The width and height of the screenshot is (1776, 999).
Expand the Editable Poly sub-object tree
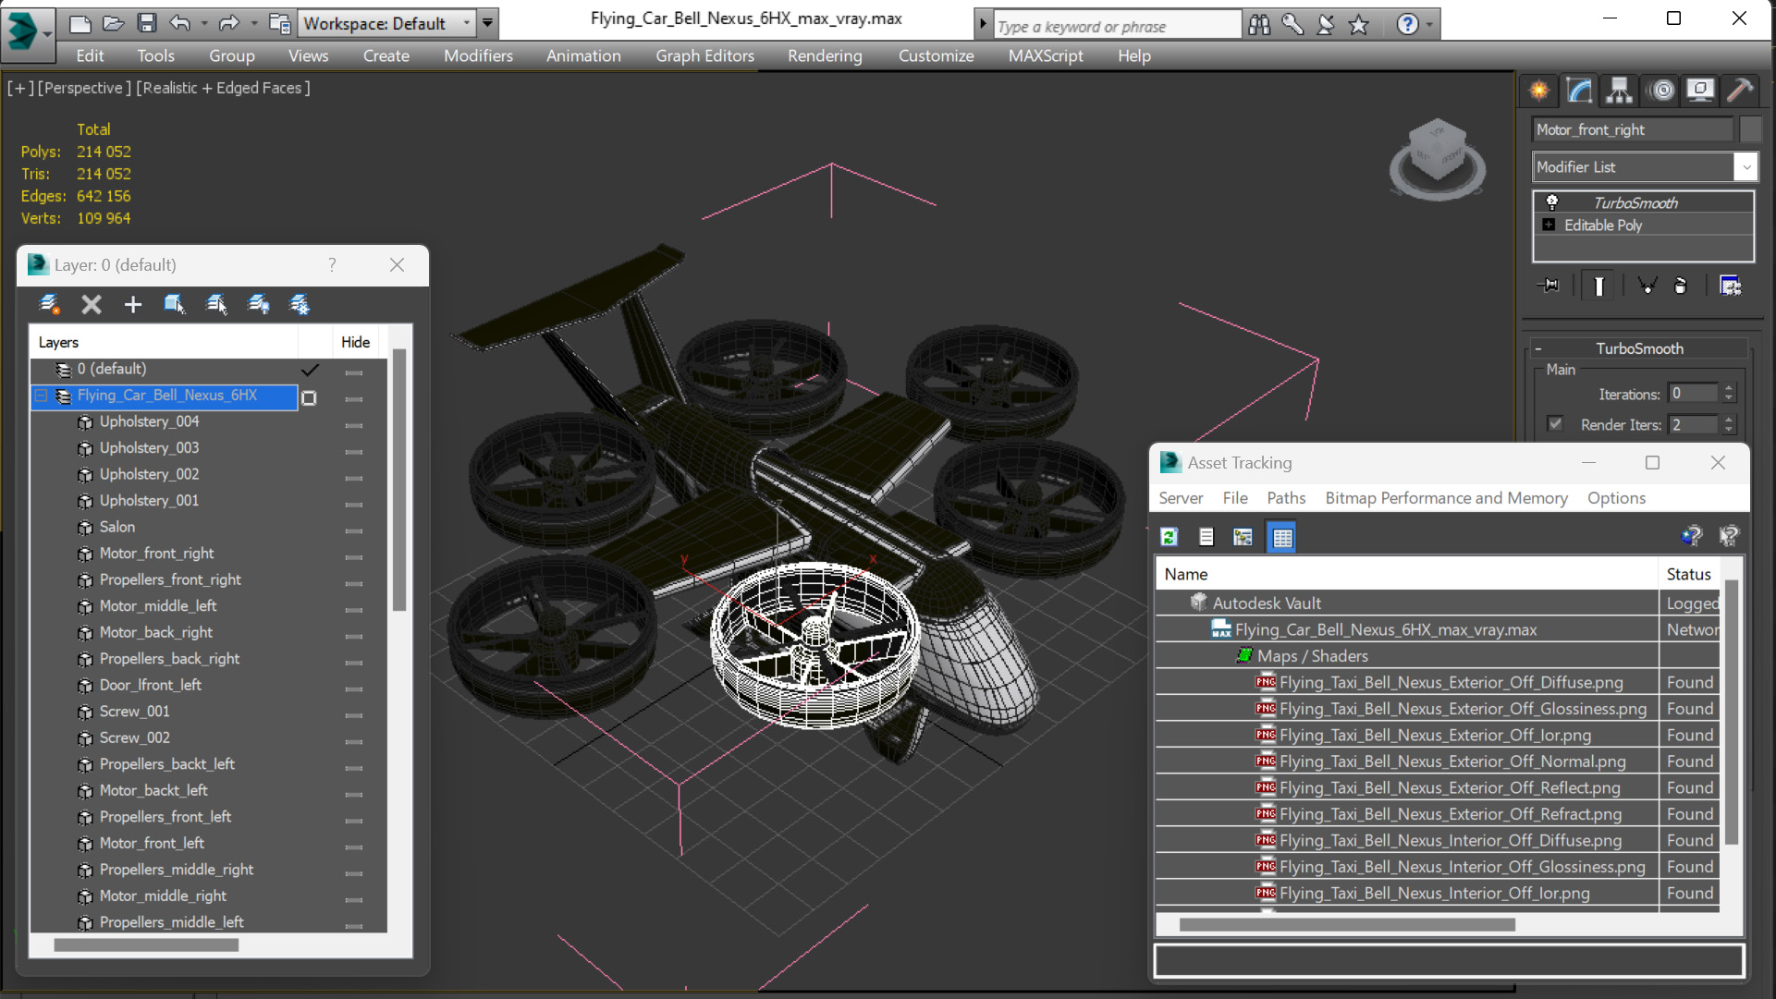pyautogui.click(x=1549, y=225)
